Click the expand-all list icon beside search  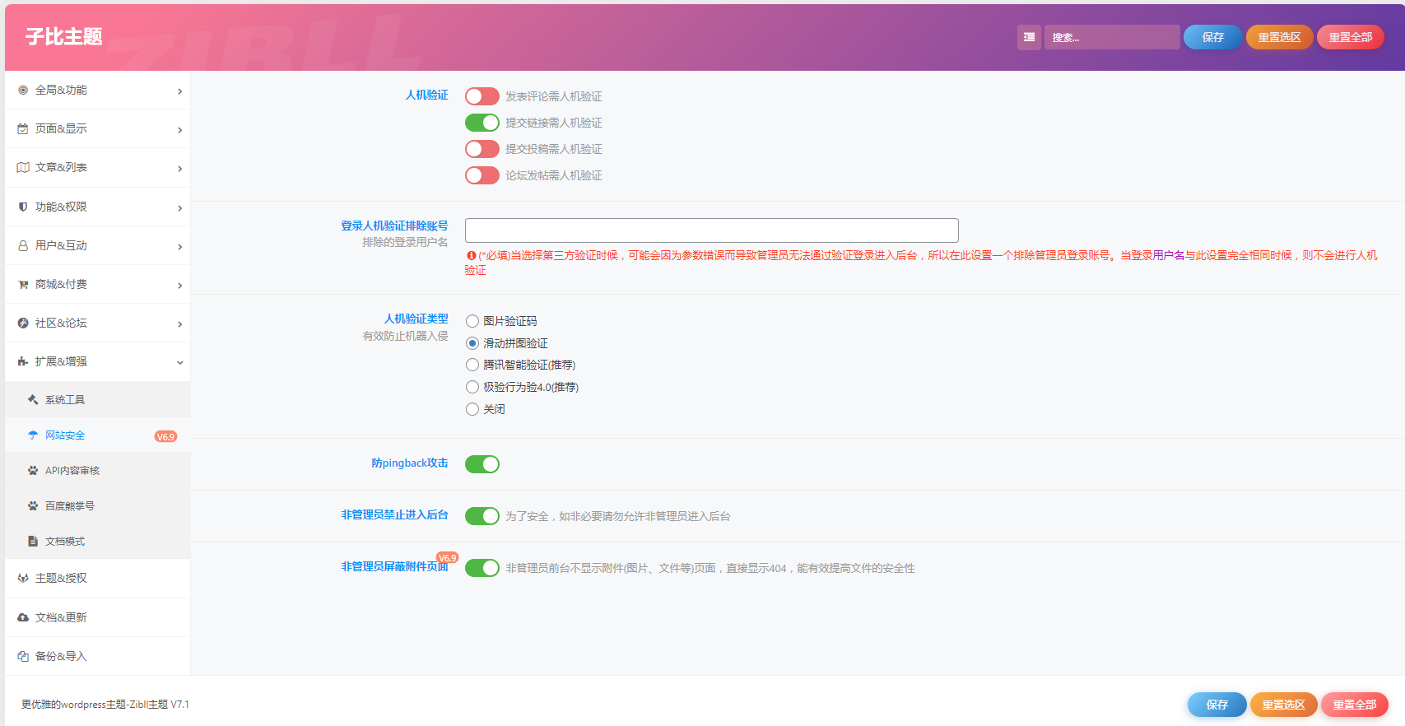coord(1029,37)
